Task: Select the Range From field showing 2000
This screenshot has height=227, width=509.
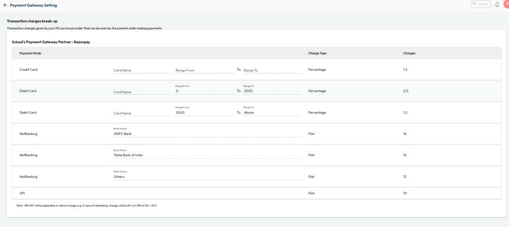Action: pos(204,113)
